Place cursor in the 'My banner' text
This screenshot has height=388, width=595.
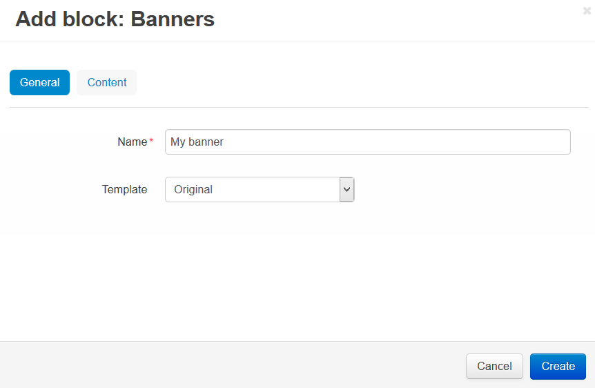197,142
